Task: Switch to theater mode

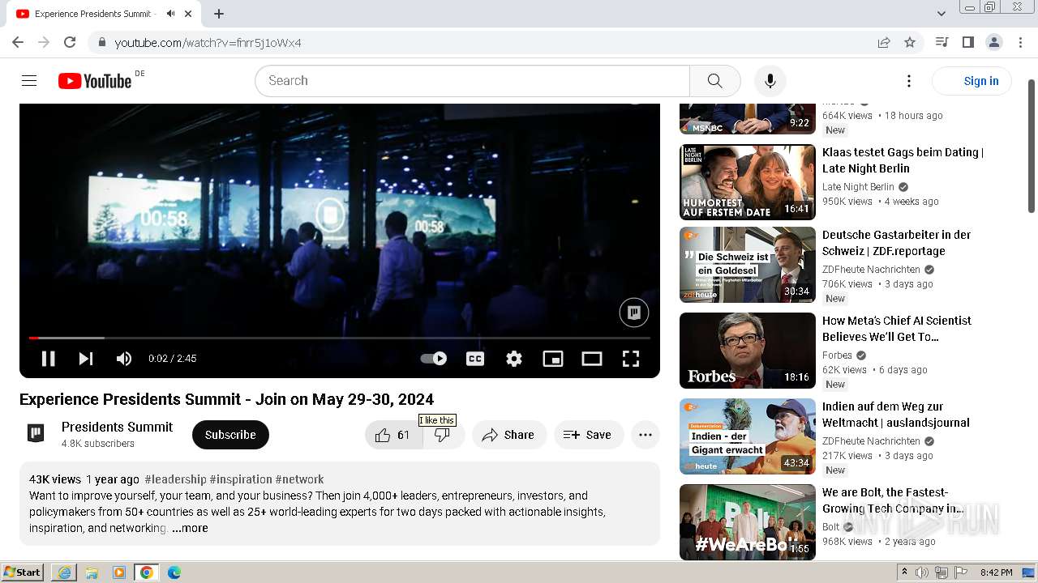Action: 592,359
